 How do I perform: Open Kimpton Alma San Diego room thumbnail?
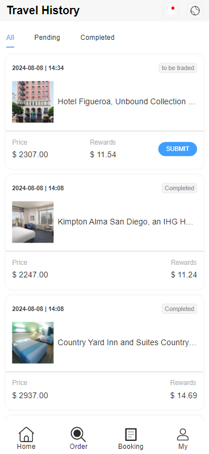[x=32, y=222]
